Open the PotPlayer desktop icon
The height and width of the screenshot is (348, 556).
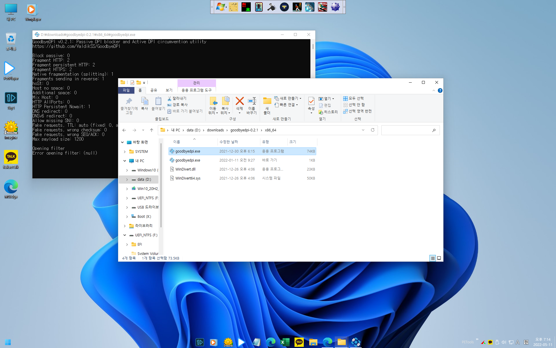point(11,71)
